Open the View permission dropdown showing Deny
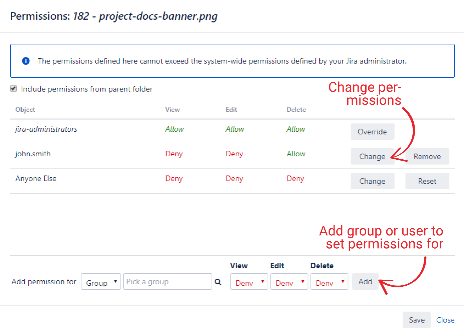The width and height of the screenshot is (464, 331). click(x=249, y=282)
